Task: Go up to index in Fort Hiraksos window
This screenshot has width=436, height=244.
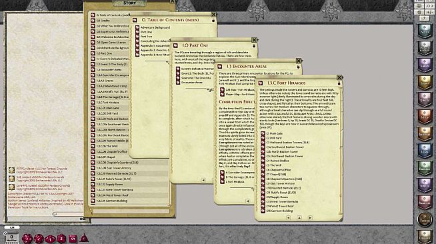Action: coord(299,217)
